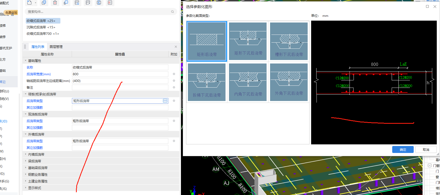Toggle 附加 circle for 筏板 后浇带类型 row

174,101
